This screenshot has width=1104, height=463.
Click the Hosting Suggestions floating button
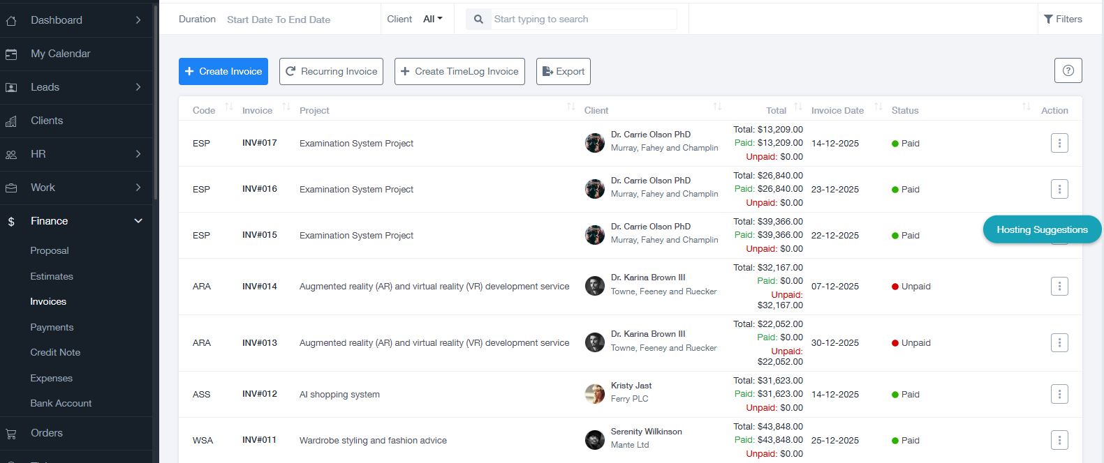[1041, 229]
